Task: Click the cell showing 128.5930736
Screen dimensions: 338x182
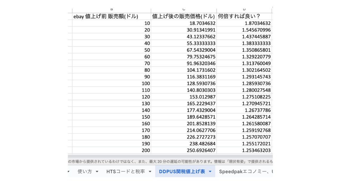Action: click(x=184, y=83)
